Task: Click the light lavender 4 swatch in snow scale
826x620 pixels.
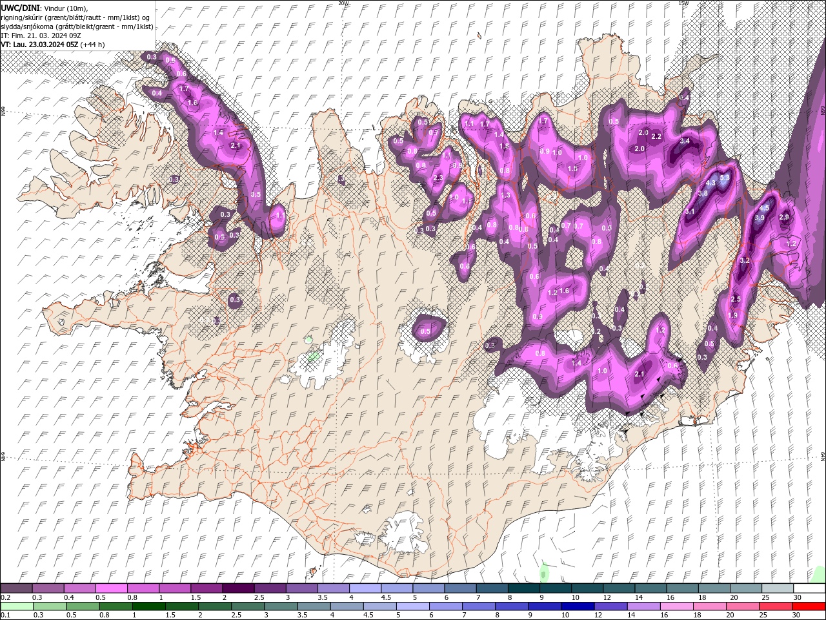Action: pos(365,588)
